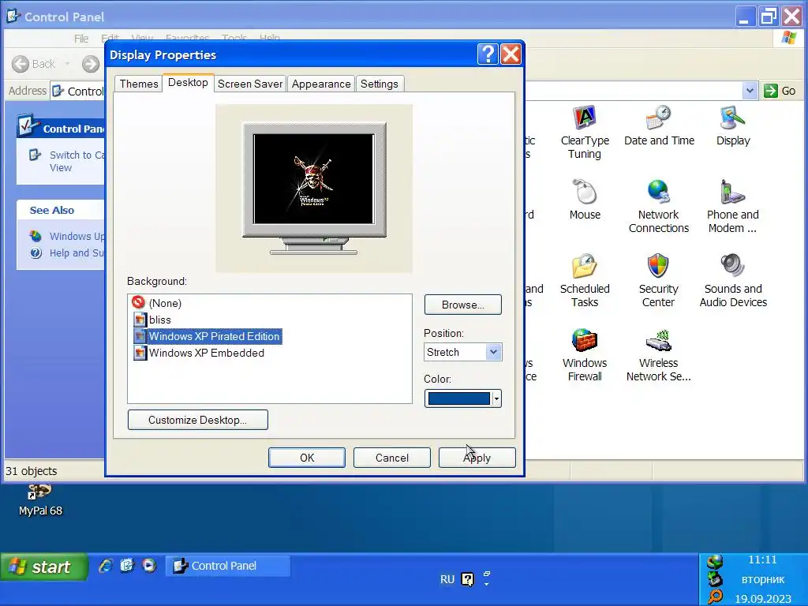
Task: Click the Forward arrow in Control Panel toolbar
Action: [x=91, y=64]
